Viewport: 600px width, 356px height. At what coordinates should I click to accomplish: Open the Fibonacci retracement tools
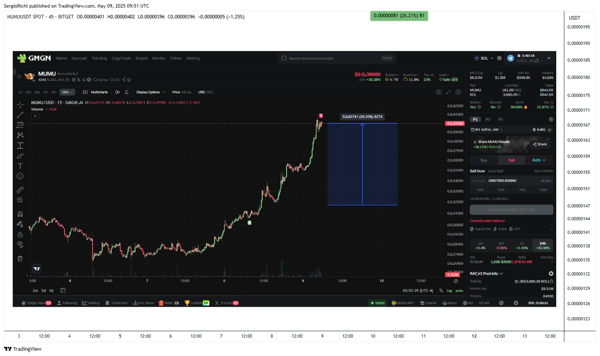(x=20, y=125)
